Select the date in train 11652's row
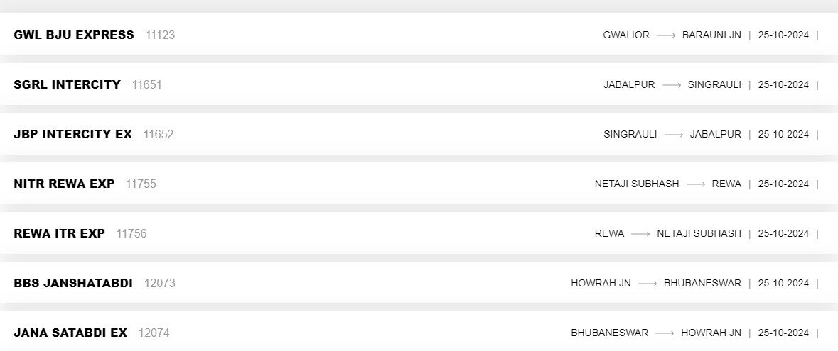Viewport: 838px width, 351px height. [x=783, y=134]
